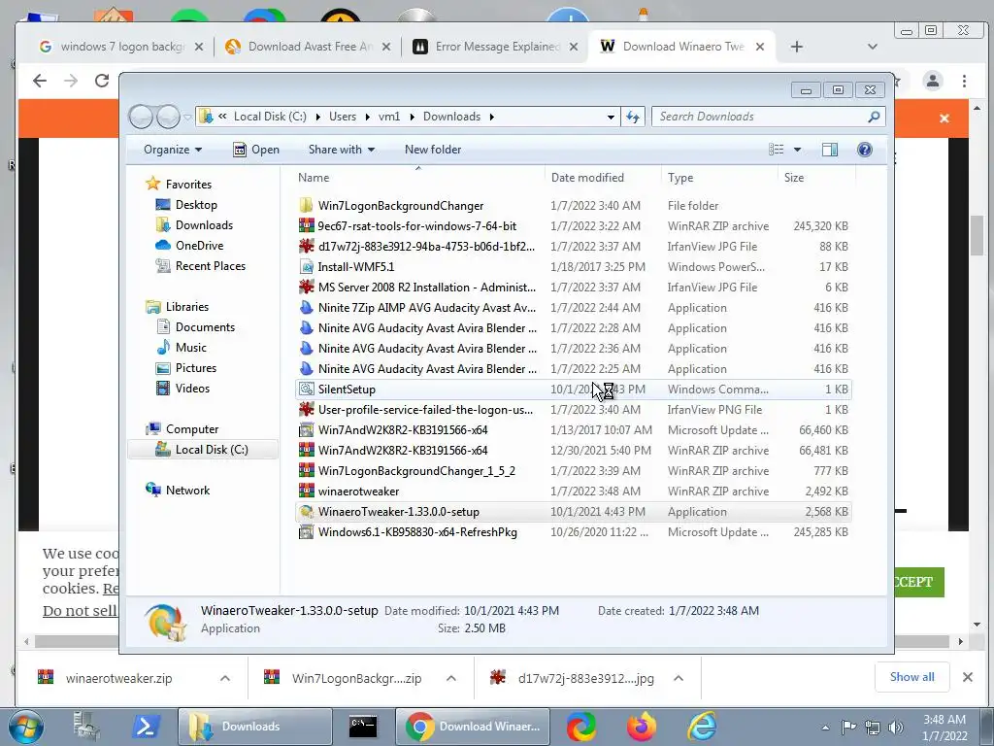Open Chrome's three-dot menu
This screenshot has width=994, height=746.
tap(964, 81)
